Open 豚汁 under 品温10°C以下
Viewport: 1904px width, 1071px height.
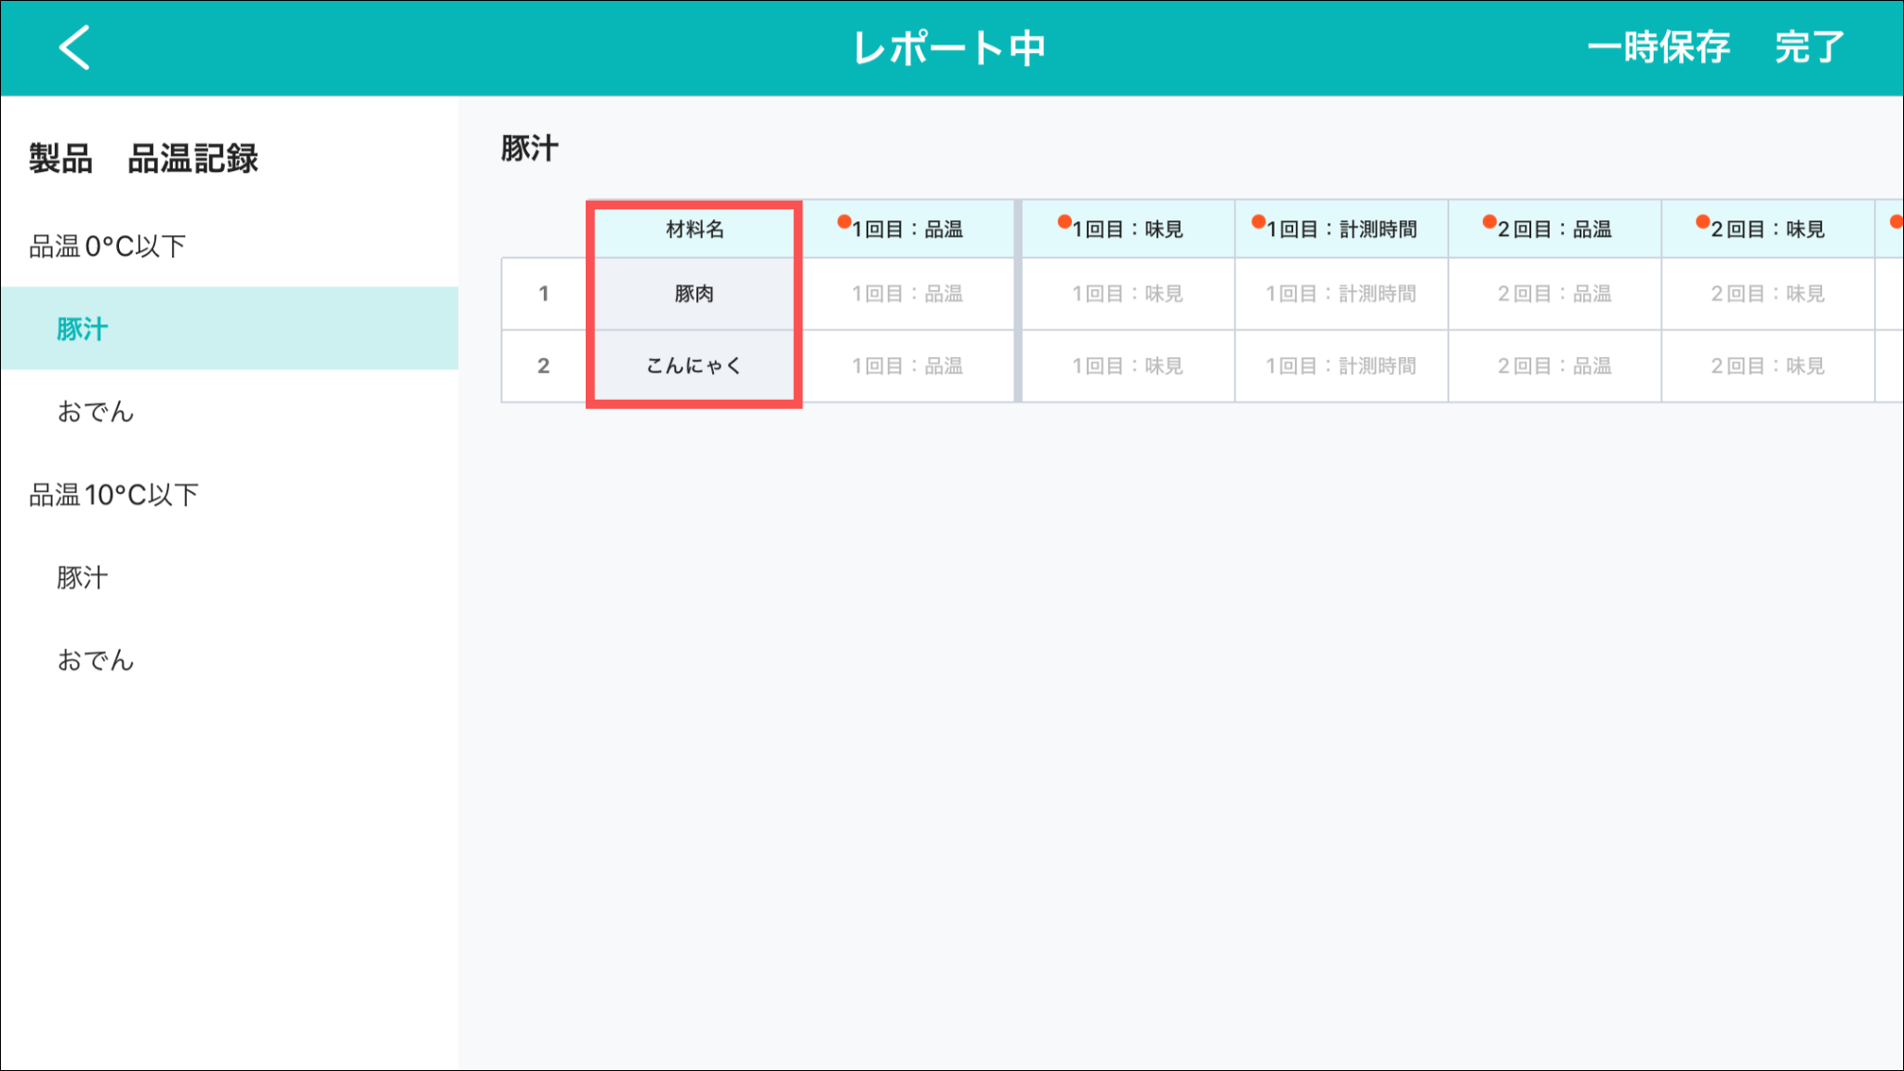83,577
